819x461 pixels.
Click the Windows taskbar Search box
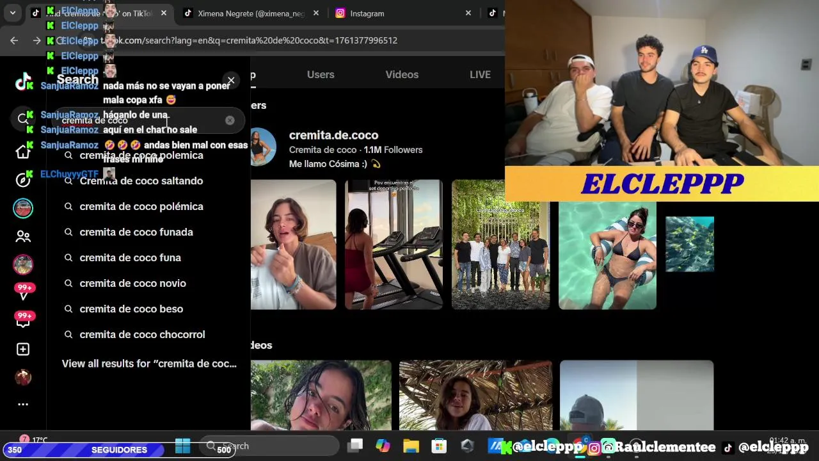[269, 446]
